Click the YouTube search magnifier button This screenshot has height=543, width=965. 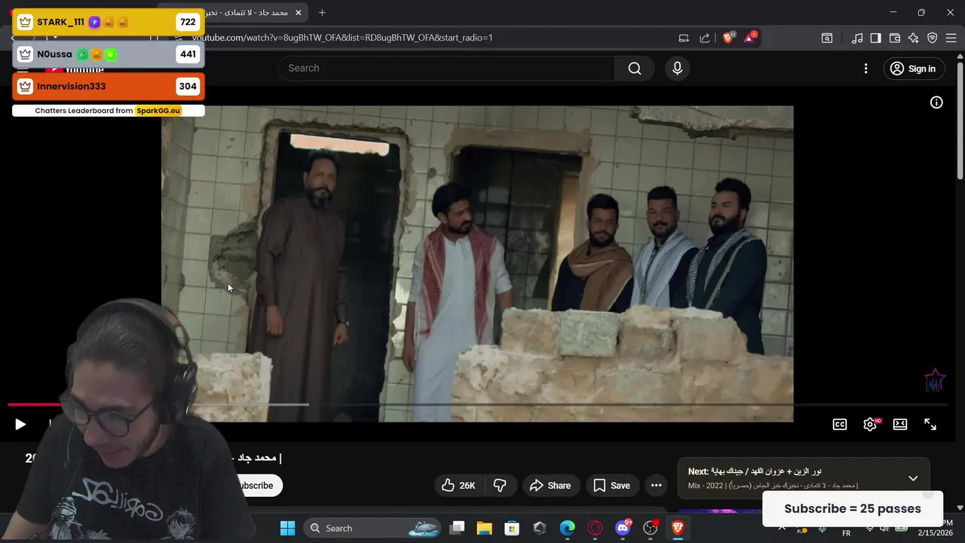click(635, 69)
